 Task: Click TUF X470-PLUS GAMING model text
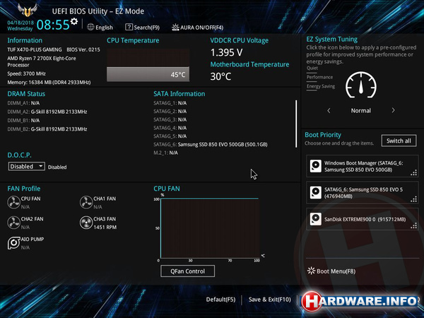tap(35, 49)
